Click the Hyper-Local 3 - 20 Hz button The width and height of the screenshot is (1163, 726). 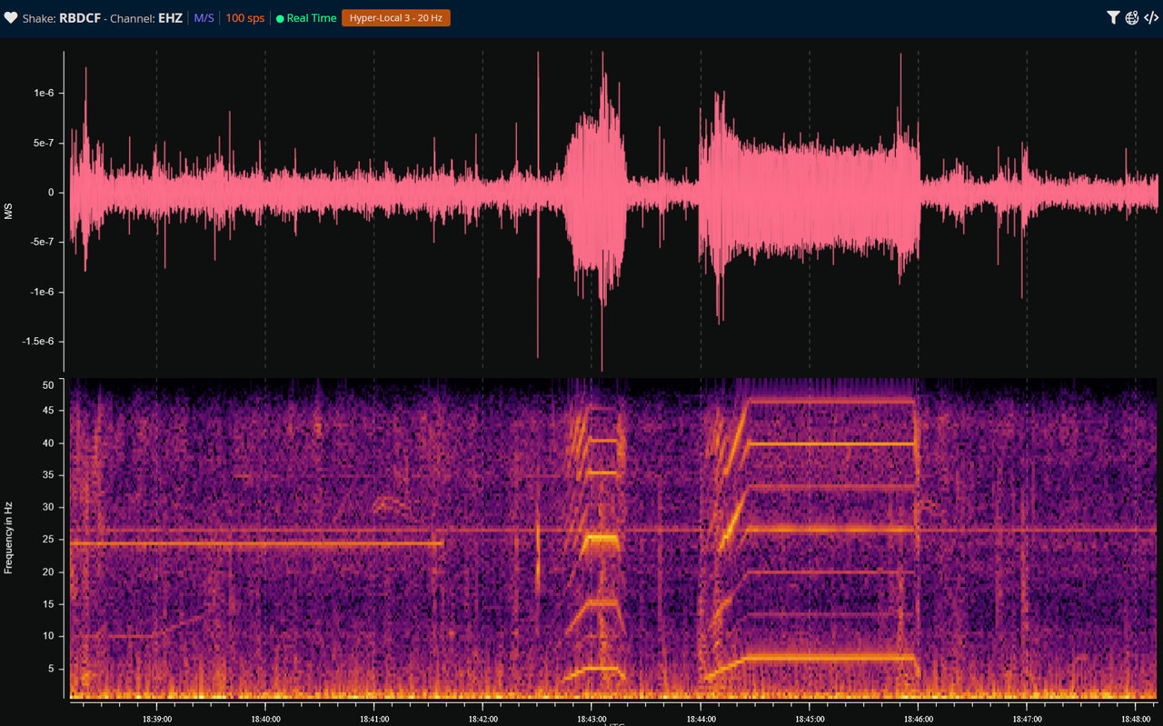[x=395, y=18]
